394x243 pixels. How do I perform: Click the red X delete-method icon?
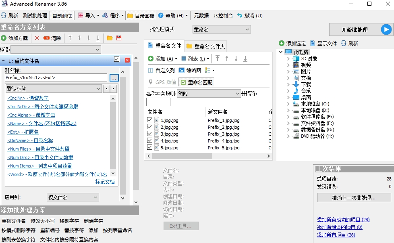click(x=37, y=38)
